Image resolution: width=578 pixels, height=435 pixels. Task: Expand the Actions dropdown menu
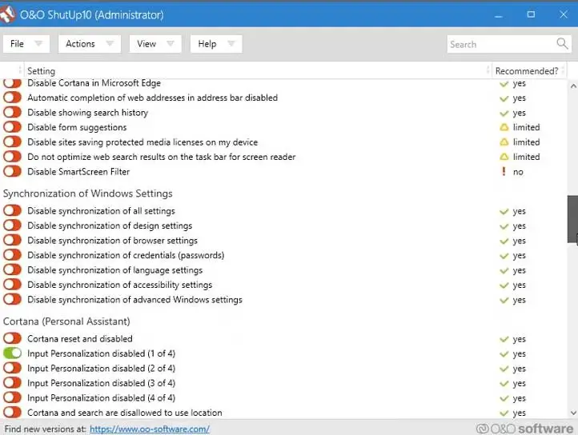coord(89,44)
